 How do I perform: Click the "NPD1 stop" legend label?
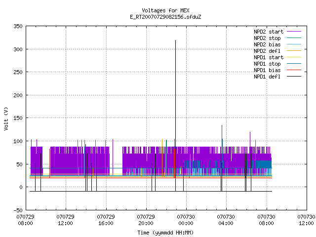point(267,64)
